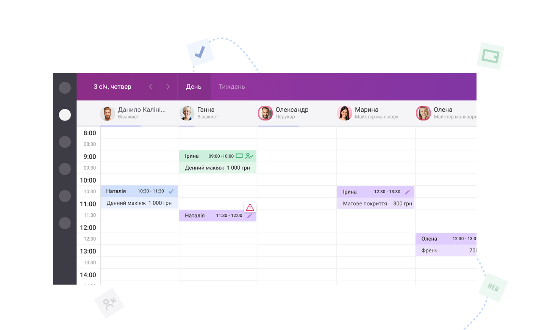Activate the white highlighted sidebar circle

pyautogui.click(x=65, y=115)
